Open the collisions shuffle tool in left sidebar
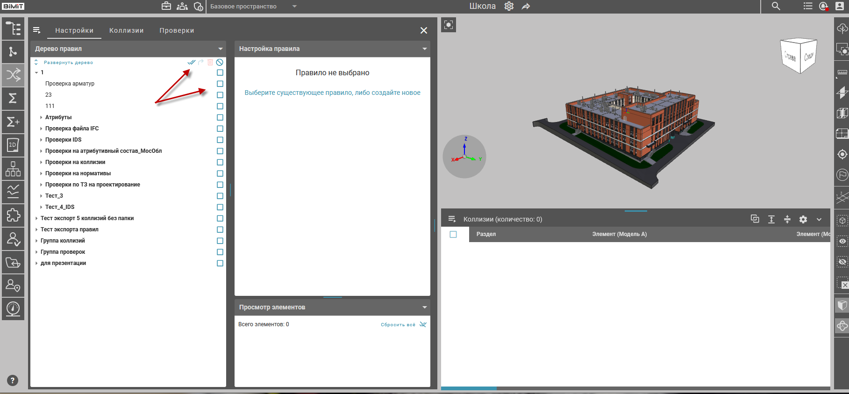849x394 pixels. [13, 75]
